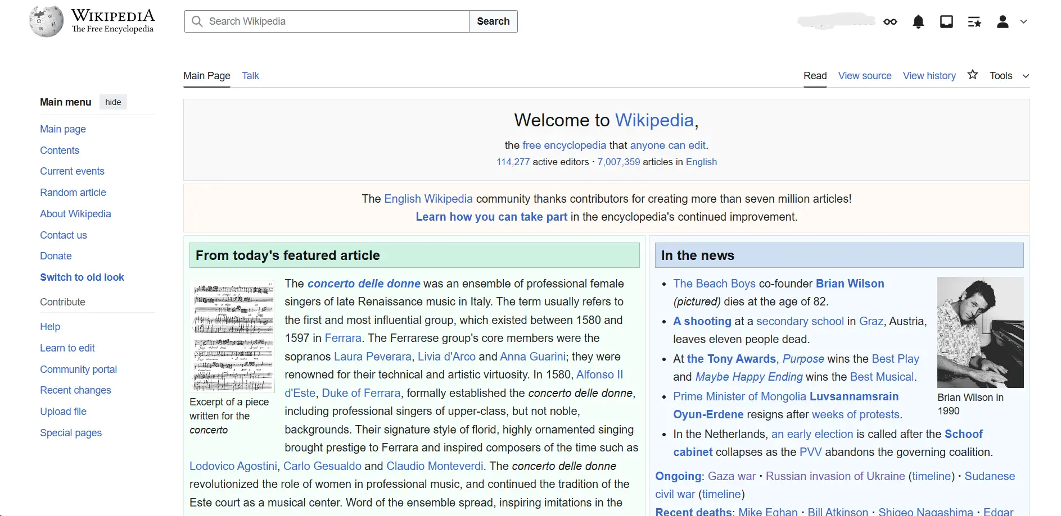This screenshot has width=1061, height=516.
Task: Open the 114,277 active editors statistic
Action: pyautogui.click(x=513, y=162)
